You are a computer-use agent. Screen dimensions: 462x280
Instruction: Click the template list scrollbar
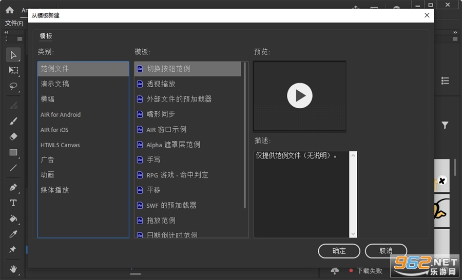[244, 135]
